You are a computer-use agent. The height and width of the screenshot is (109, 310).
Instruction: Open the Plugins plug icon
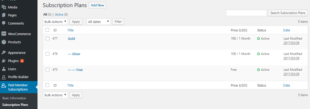coord(4,61)
